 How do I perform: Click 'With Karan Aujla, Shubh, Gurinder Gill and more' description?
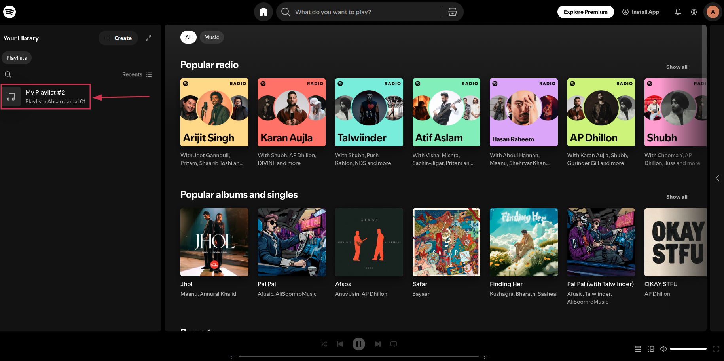(597, 159)
